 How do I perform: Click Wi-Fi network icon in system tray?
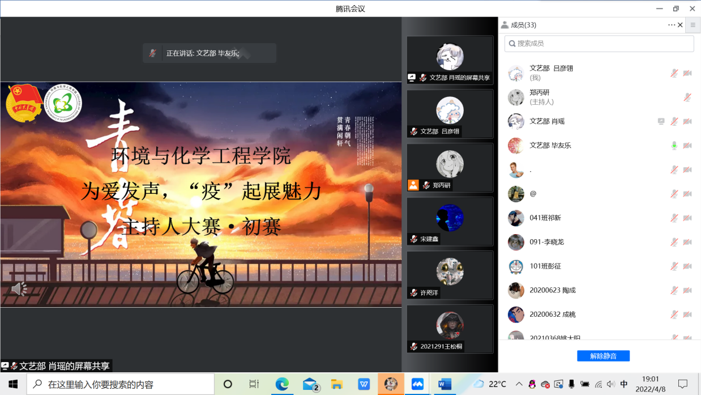599,384
